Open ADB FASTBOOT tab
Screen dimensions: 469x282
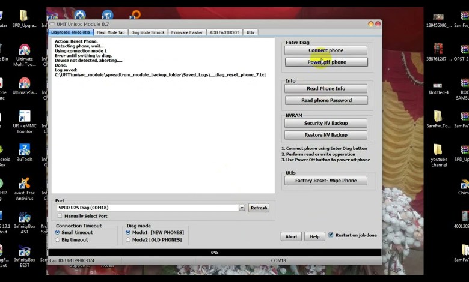click(x=224, y=32)
